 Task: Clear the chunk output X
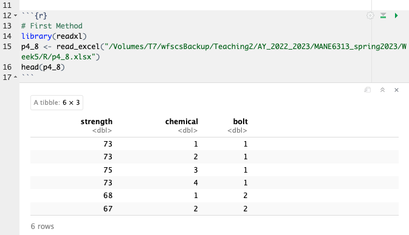click(396, 90)
